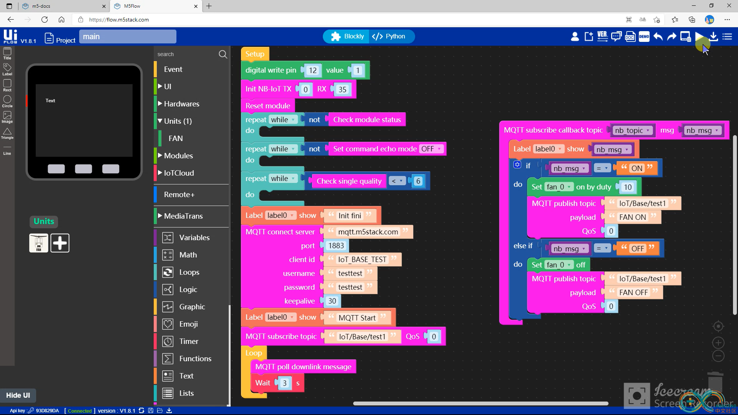738x415 pixels.
Task: Open the VER. firmware version switcher
Action: point(602,37)
